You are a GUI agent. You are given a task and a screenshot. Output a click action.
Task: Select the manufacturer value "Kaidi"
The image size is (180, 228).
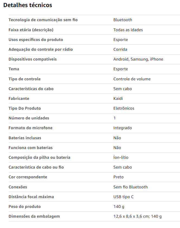118,99
